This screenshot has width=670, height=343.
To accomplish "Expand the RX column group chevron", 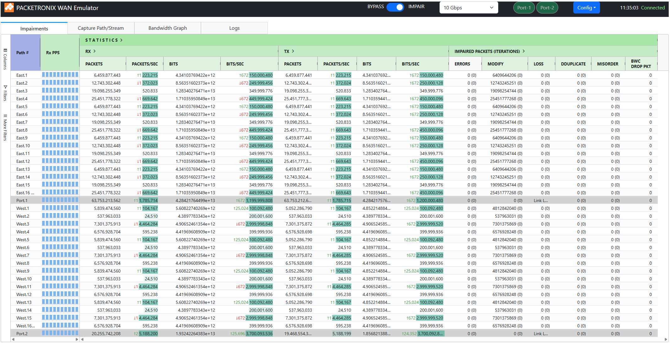I will click(x=95, y=51).
